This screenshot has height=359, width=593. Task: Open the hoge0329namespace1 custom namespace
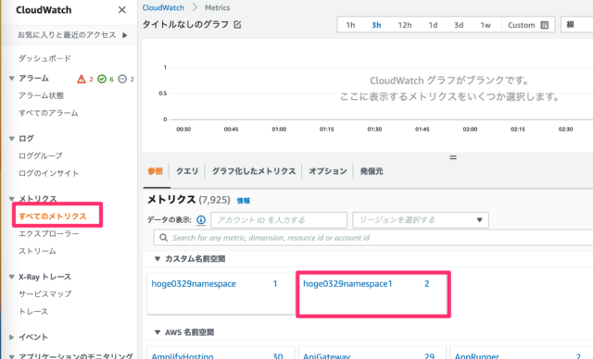coord(347,284)
